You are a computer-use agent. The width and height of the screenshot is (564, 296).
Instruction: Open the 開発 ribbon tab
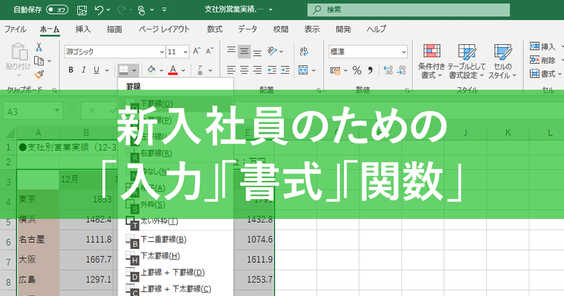tap(344, 29)
